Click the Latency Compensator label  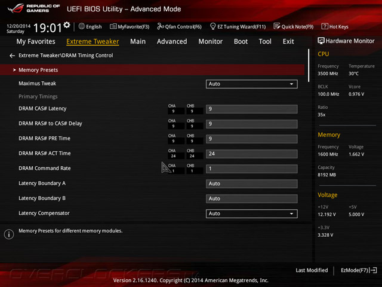coord(44,213)
